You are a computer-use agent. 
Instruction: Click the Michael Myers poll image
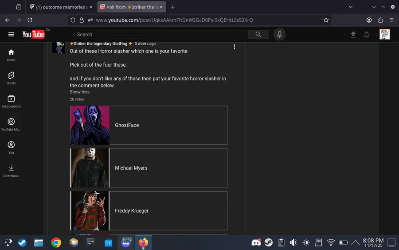(90, 168)
